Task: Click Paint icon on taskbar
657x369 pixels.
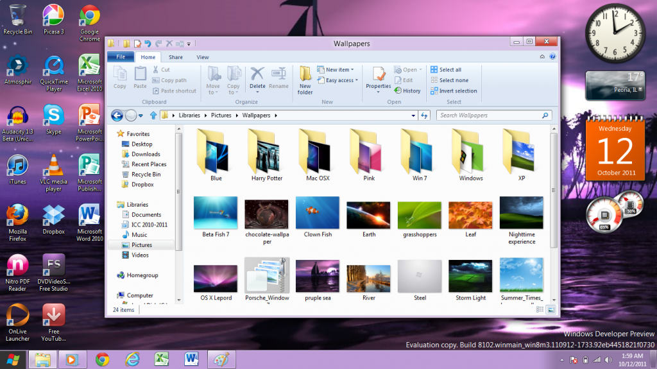Action: (x=221, y=359)
